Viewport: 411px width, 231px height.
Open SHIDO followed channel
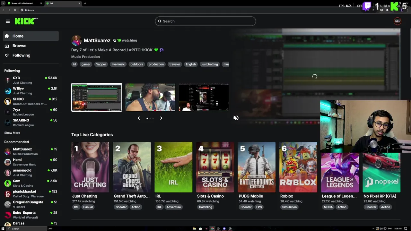(x=31, y=101)
